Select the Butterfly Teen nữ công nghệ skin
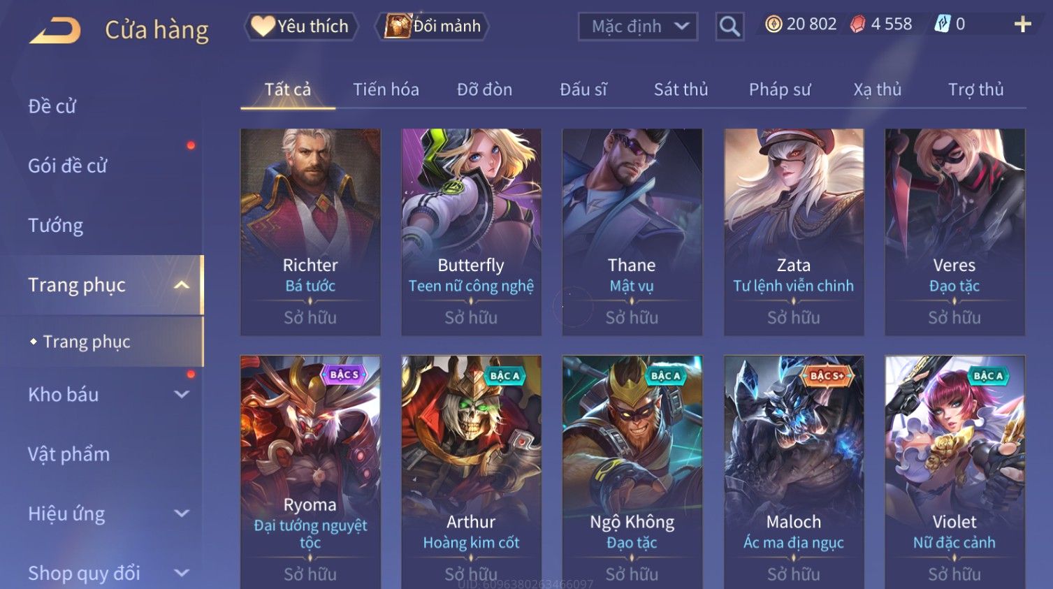 click(471, 232)
